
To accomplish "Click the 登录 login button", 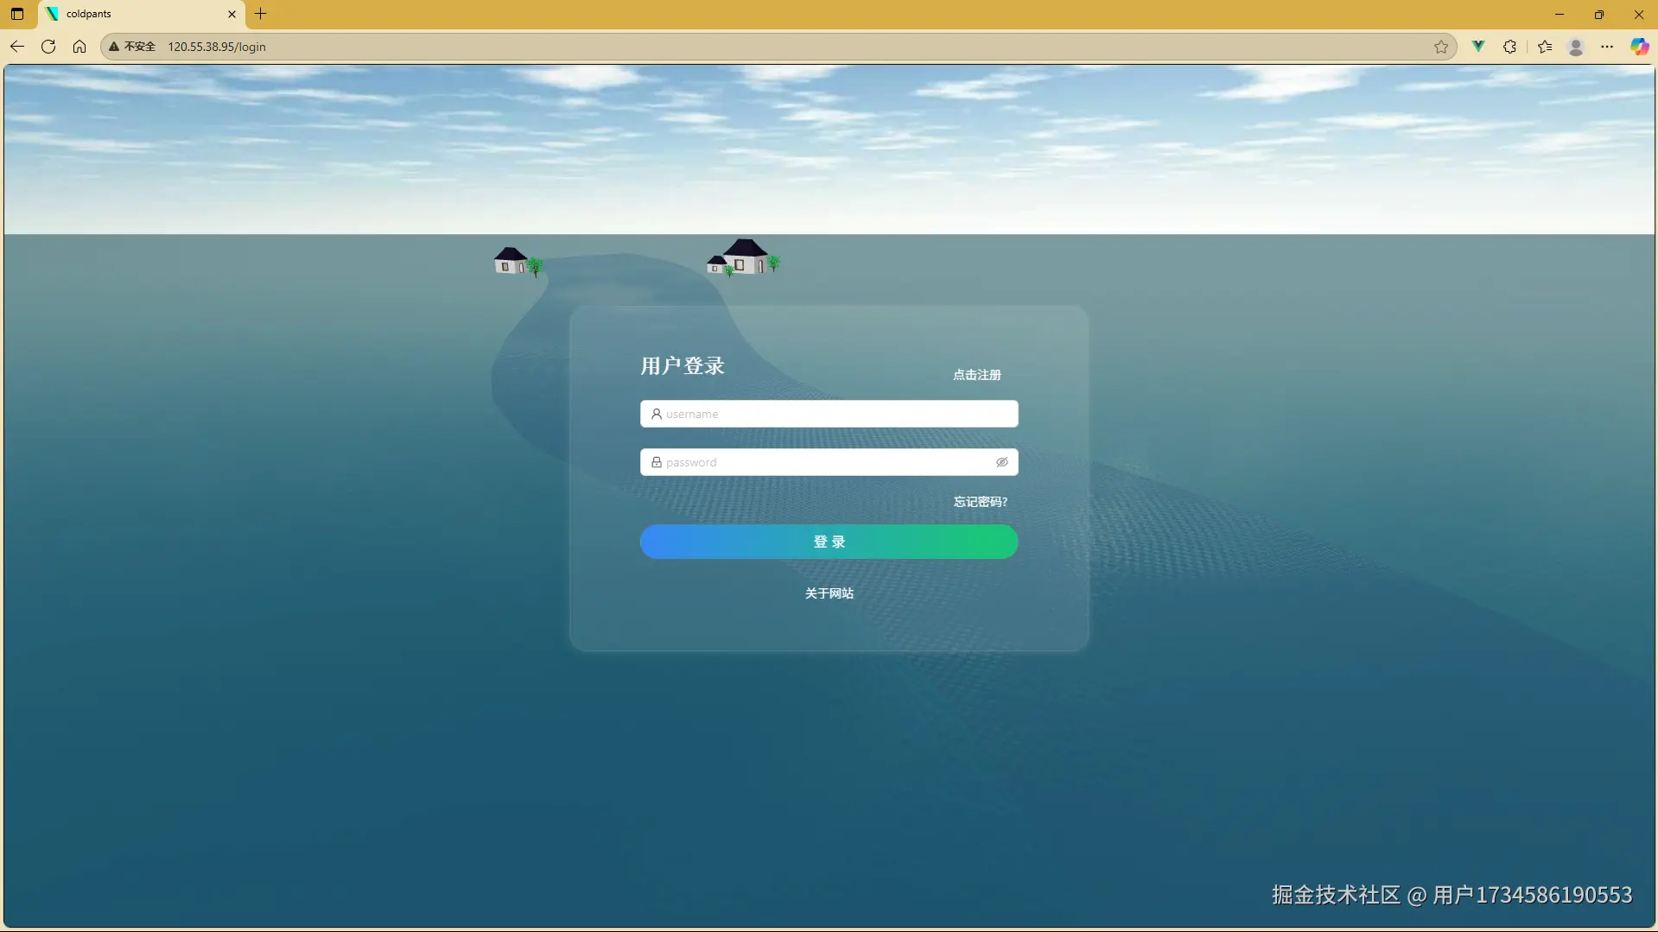I will (x=828, y=542).
